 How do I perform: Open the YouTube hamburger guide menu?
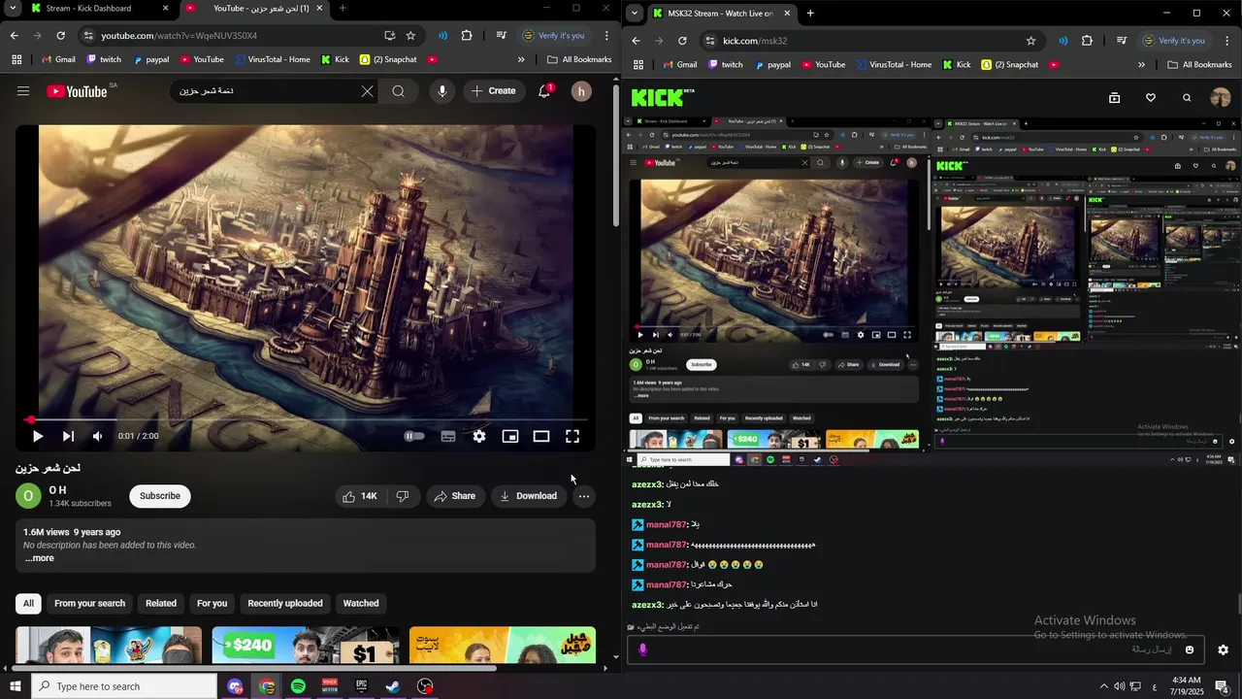23,91
